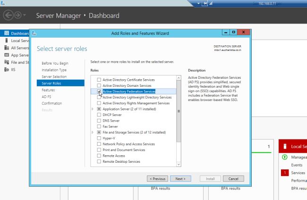Open File and Storage sidebar icon
This screenshot has height=200, width=307.
click(x=7, y=62)
